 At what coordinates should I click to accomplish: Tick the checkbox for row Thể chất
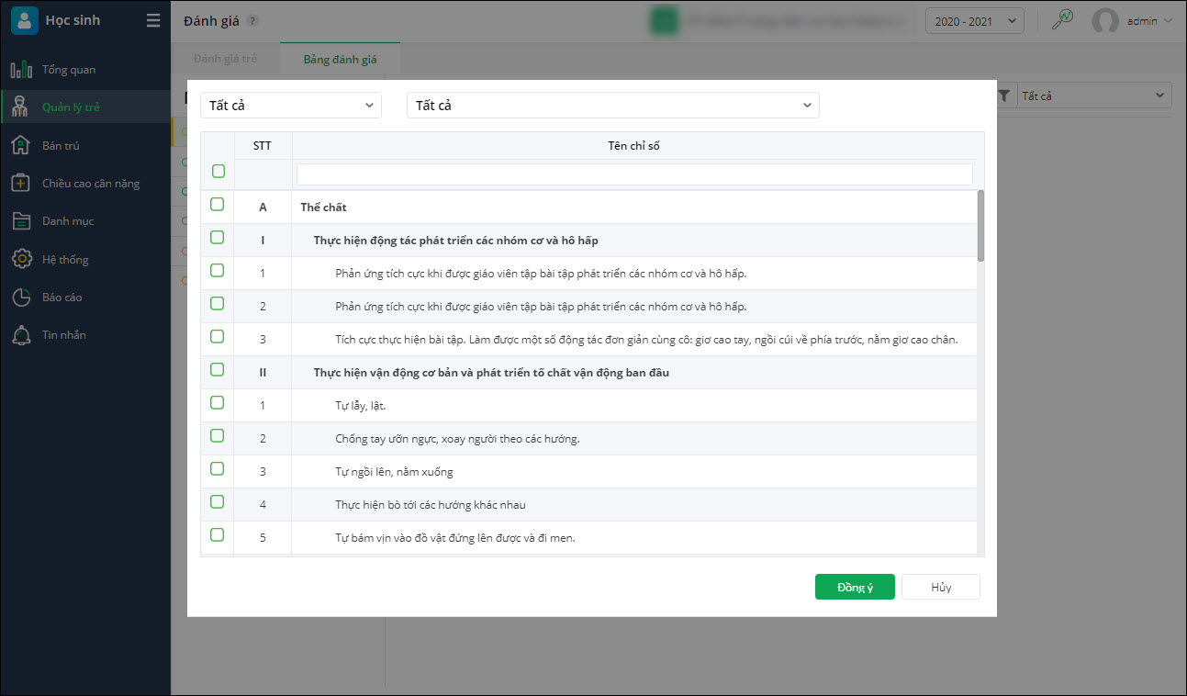click(x=217, y=204)
